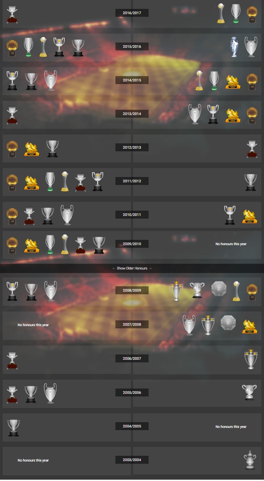The width and height of the screenshot is (264, 481).
Task: Click the Premier League trophy in 2008/2009
Action: tap(176, 291)
